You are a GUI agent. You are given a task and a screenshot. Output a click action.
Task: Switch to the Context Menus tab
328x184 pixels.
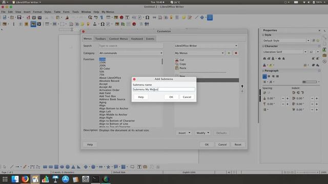[118, 39]
